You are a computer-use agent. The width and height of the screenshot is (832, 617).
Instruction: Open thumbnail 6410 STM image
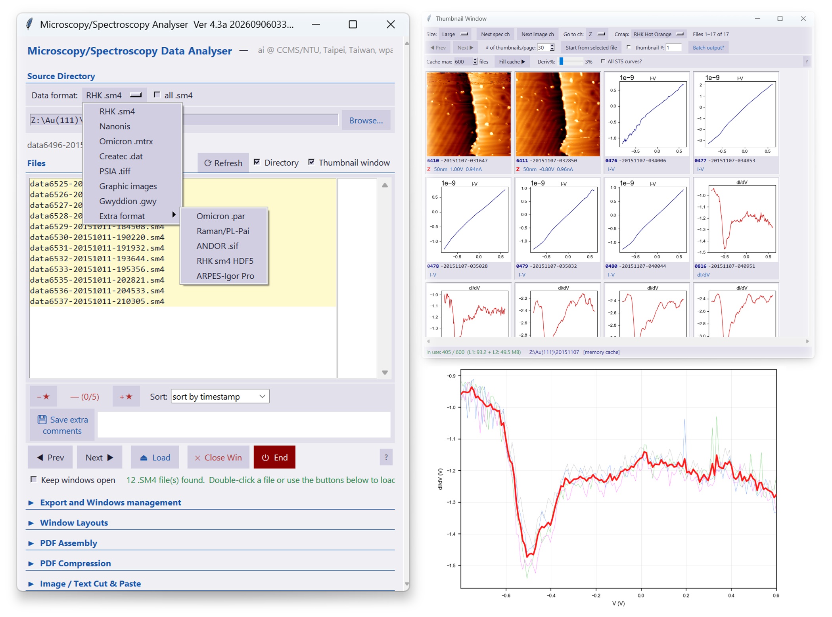(468, 114)
